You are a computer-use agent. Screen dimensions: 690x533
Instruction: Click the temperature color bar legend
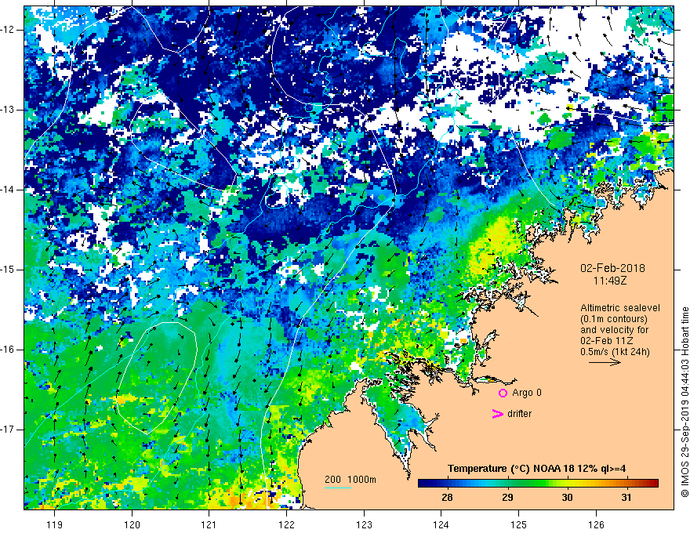click(x=538, y=484)
